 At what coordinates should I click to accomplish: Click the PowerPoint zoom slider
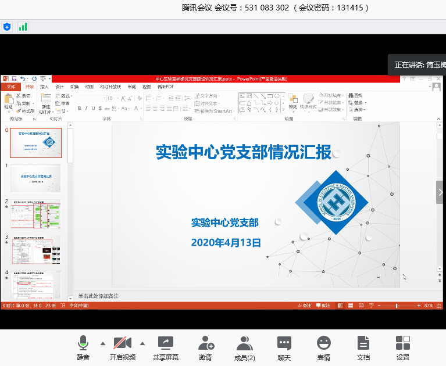point(397,306)
